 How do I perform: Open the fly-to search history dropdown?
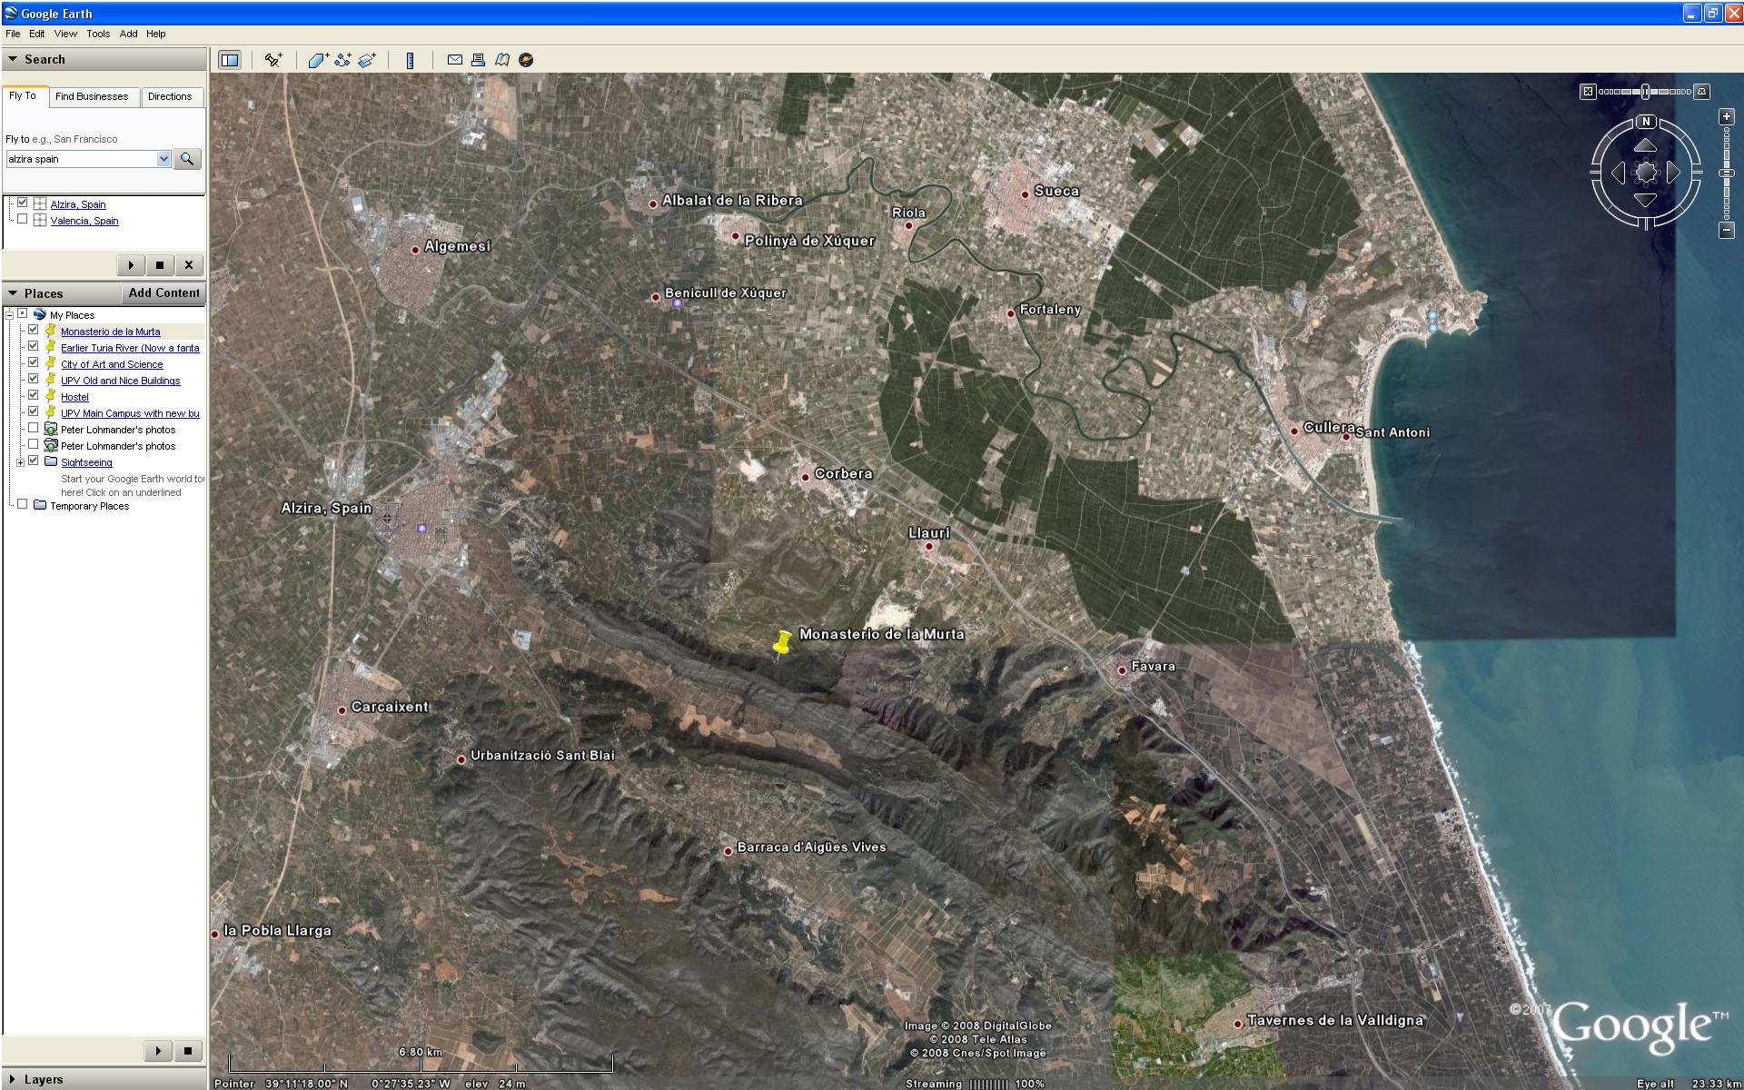point(163,159)
